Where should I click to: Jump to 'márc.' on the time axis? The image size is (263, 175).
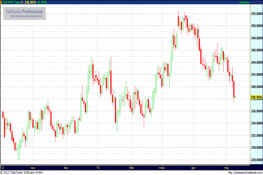(x=162, y=167)
